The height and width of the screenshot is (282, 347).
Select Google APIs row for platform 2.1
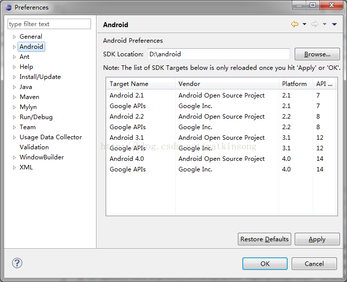(221, 106)
